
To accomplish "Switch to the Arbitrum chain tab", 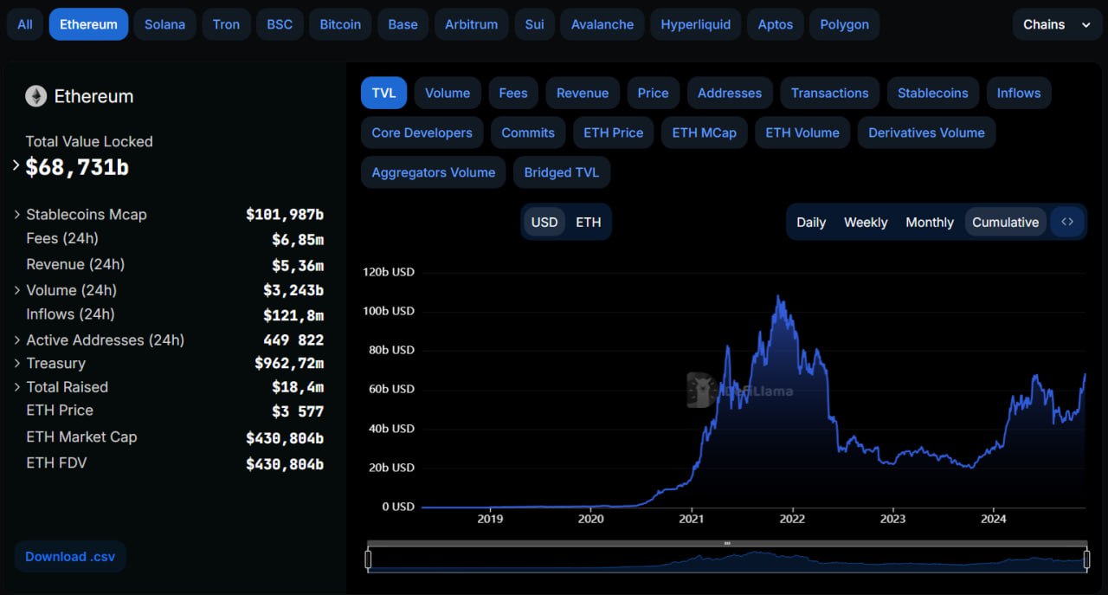I will click(x=472, y=24).
